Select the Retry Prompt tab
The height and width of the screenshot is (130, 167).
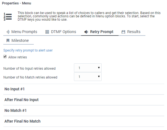(102, 32)
